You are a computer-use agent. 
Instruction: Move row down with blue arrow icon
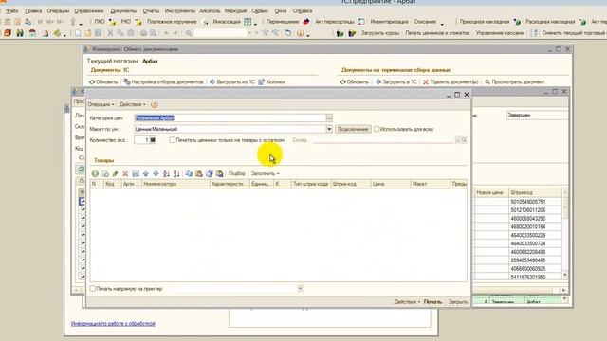156,174
